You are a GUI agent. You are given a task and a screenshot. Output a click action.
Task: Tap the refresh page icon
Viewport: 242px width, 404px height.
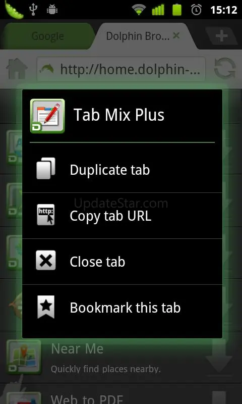coord(225,69)
